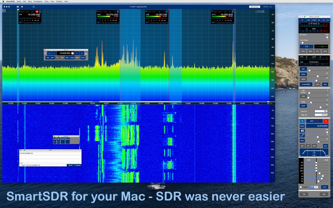Click the speaker icon on the DIGU slice flag
Screen dimensions: 333x208
[x=98, y=22]
